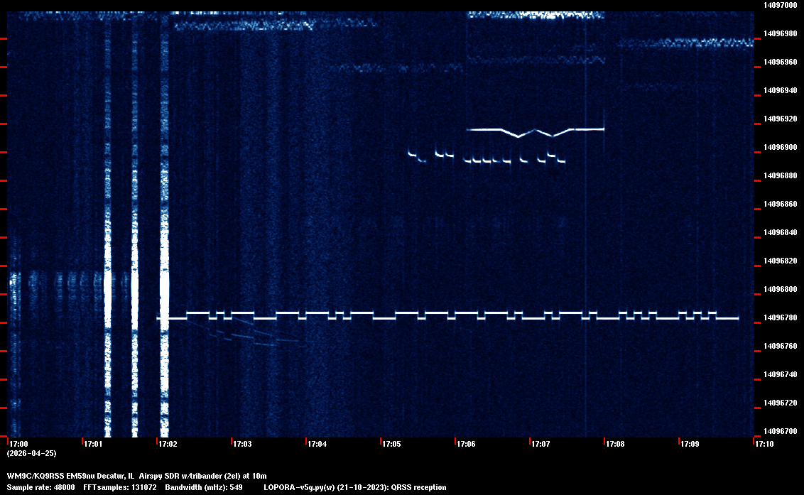804x495 pixels.
Task: Select the 14096920 frequency label
Action: coord(780,119)
